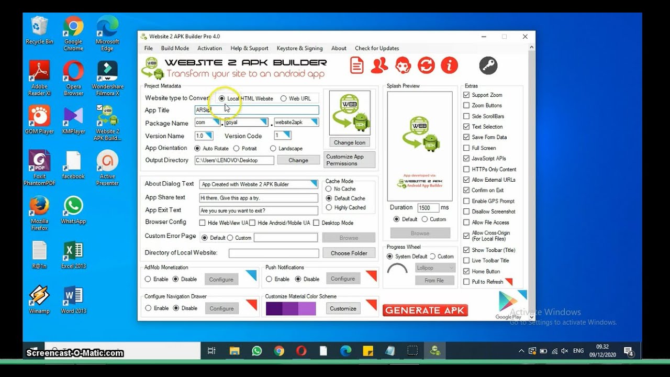
Task: Select the GOM Player desktop icon
Action: click(39, 120)
